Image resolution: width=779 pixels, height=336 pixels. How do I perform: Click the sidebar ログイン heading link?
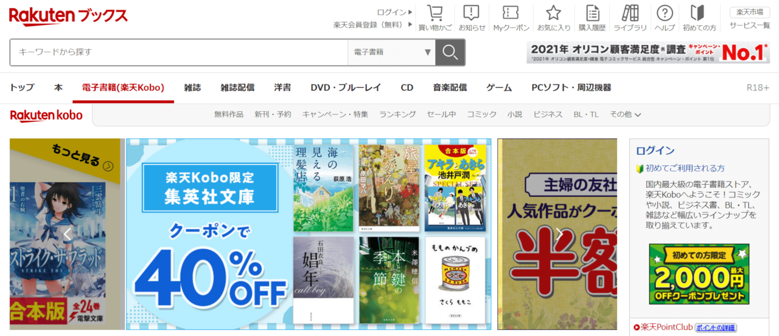(655, 151)
